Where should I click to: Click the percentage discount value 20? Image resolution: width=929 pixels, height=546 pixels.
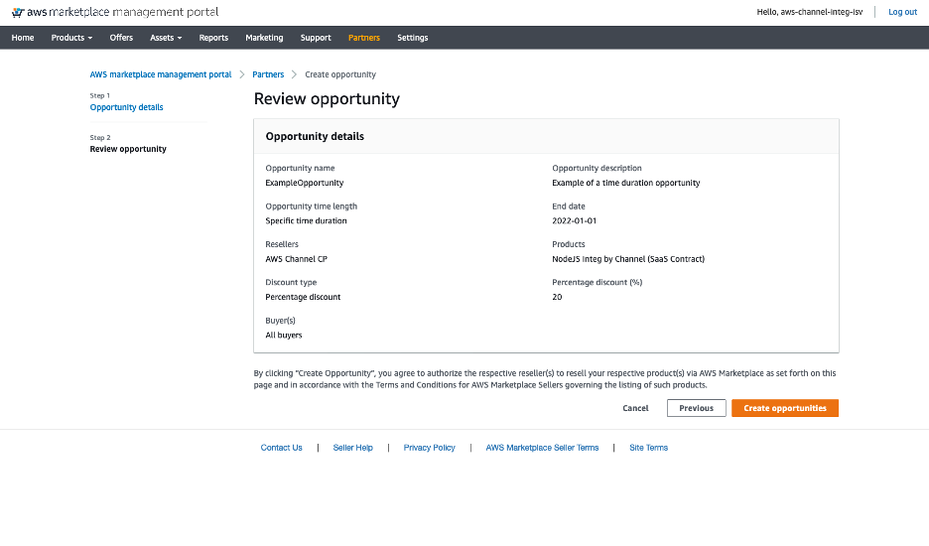[557, 297]
